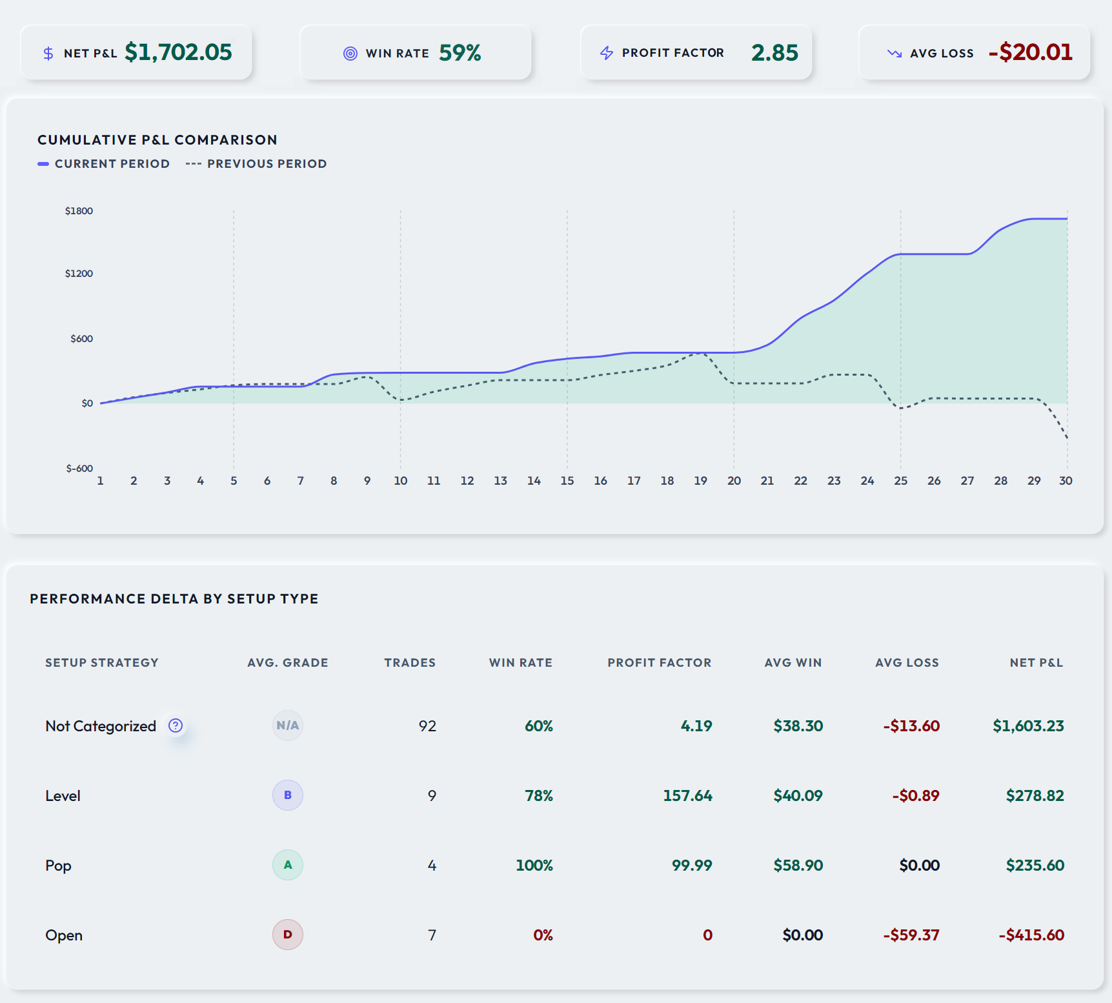This screenshot has height=1003, width=1112.
Task: Click the $58.90 average win cell
Action: tap(798, 866)
